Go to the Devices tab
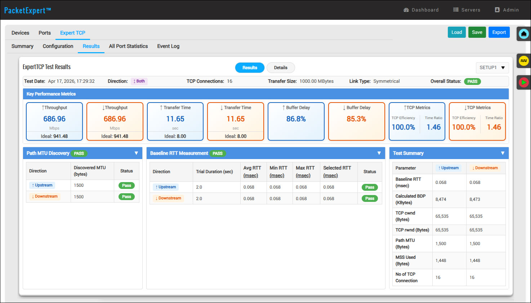Screen dimensions: 531x303 pyautogui.click(x=20, y=33)
